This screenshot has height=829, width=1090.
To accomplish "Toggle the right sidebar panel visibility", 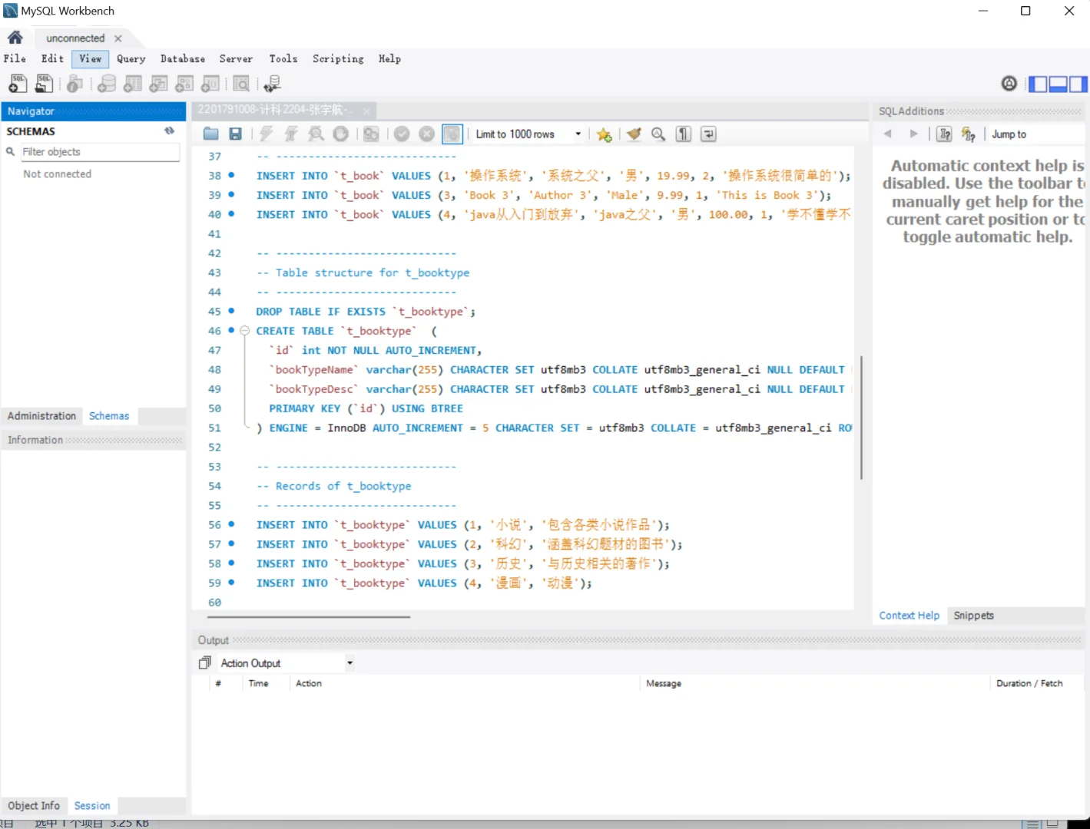I will (1078, 84).
